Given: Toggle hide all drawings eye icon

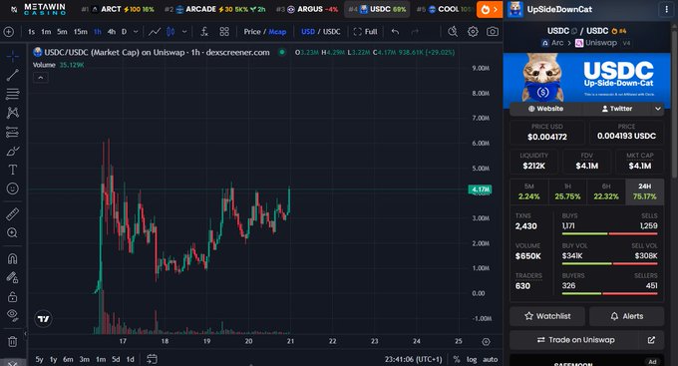Looking at the screenshot, I should (13, 316).
